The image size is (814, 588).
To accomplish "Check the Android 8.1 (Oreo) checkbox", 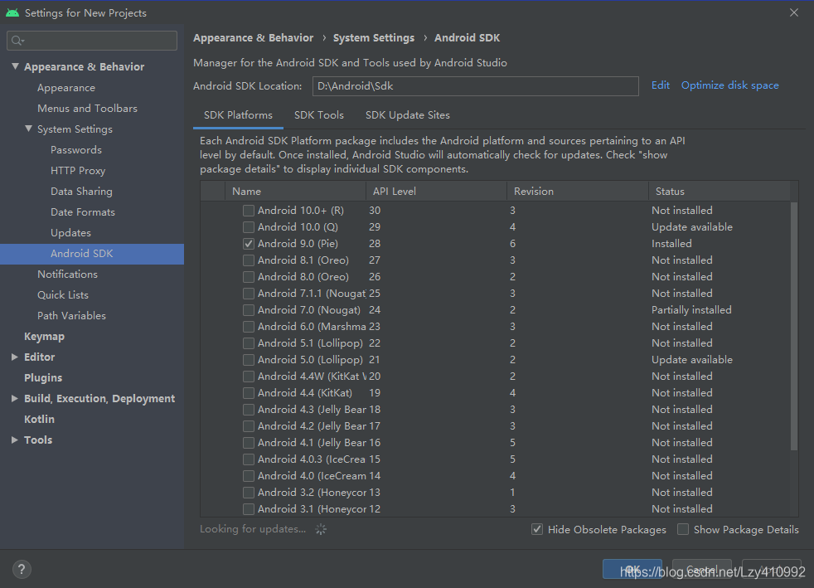I will [249, 260].
